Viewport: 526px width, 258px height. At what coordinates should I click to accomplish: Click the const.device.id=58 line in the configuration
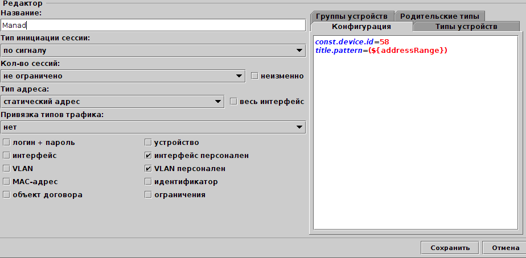tap(352, 42)
